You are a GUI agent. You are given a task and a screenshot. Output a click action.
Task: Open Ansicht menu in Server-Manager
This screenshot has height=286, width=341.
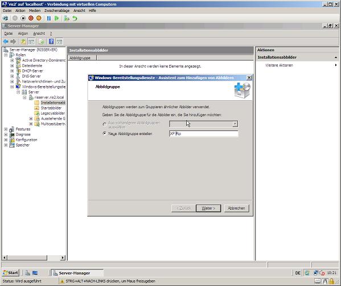(39, 33)
